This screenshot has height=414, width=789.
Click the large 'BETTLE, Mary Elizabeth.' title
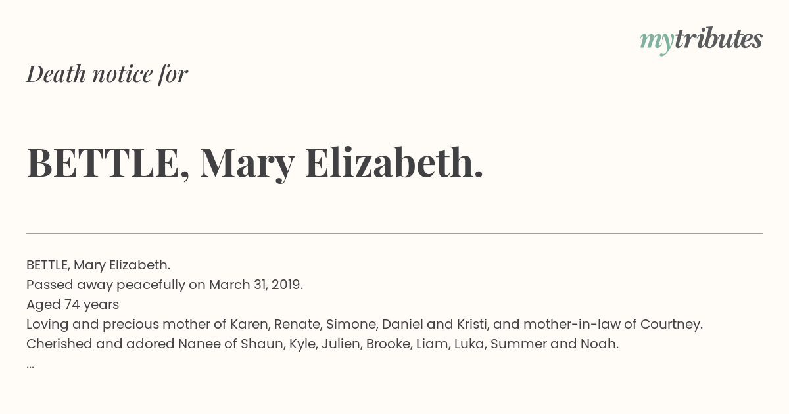click(x=255, y=163)
